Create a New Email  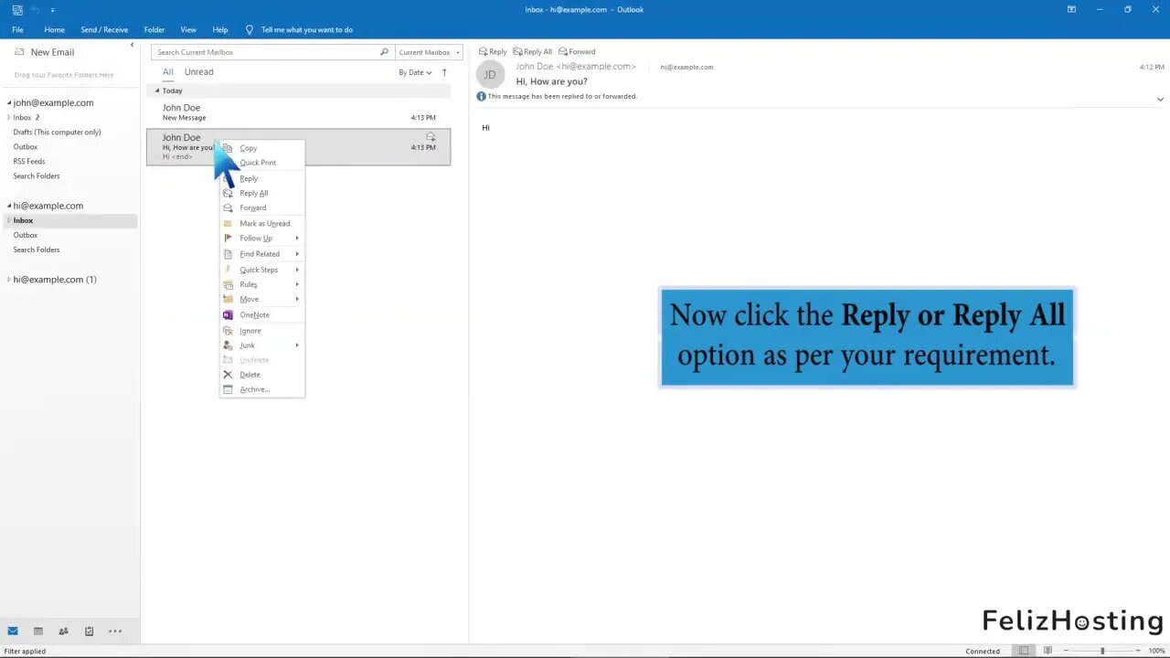pos(45,52)
